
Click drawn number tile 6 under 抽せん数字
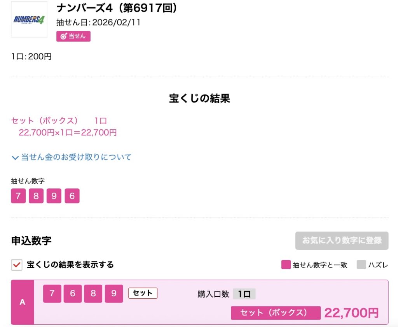coord(72,196)
